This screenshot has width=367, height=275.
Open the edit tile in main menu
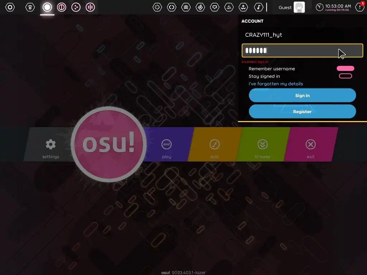(214, 144)
